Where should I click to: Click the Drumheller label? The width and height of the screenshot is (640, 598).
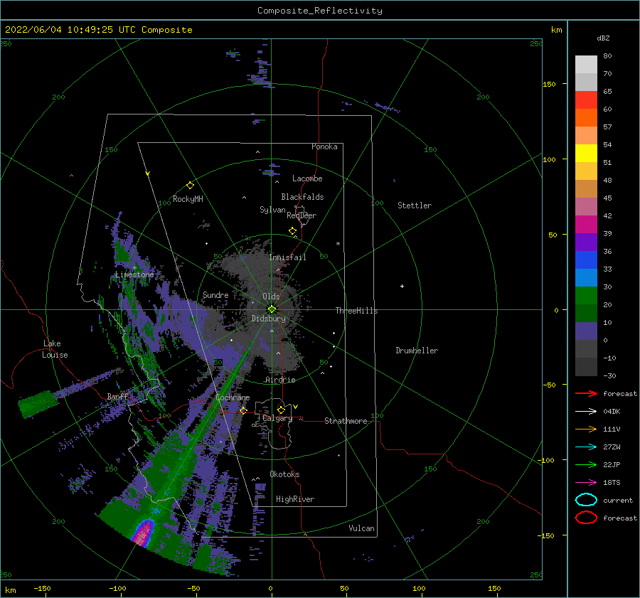coord(417,351)
